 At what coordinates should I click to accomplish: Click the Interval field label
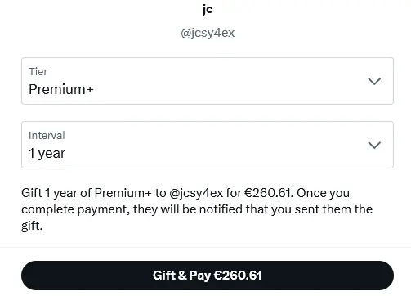click(47, 136)
